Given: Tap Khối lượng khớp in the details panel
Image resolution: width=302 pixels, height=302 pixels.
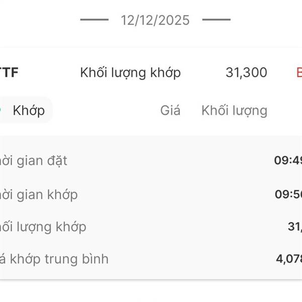Looking at the screenshot, I should pos(43,227).
